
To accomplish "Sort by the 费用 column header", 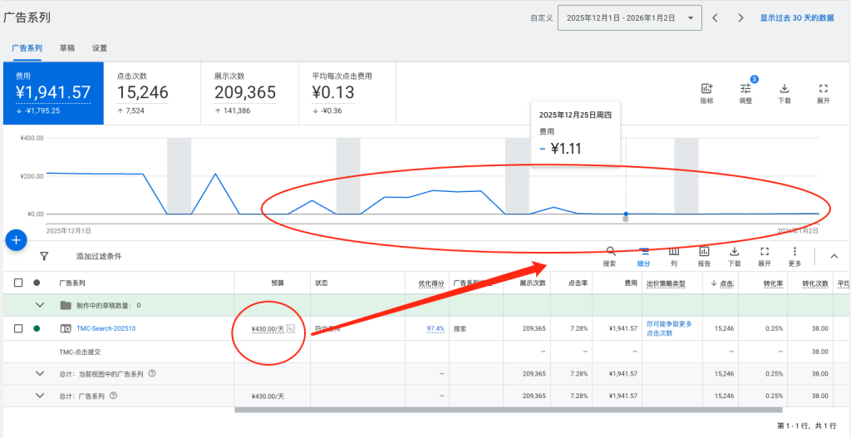I will 631,283.
